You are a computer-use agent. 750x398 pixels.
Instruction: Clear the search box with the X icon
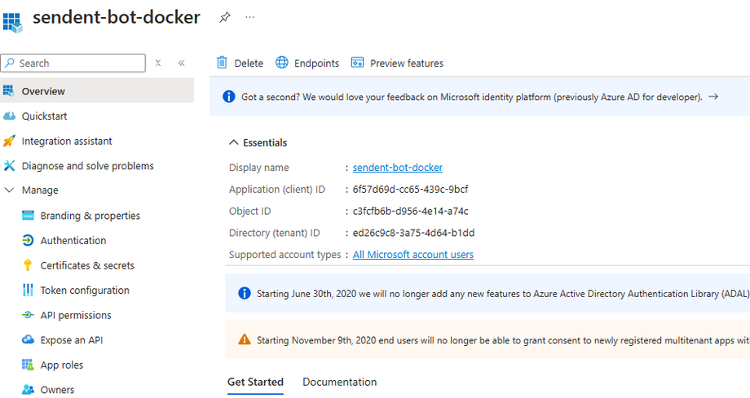tap(158, 63)
